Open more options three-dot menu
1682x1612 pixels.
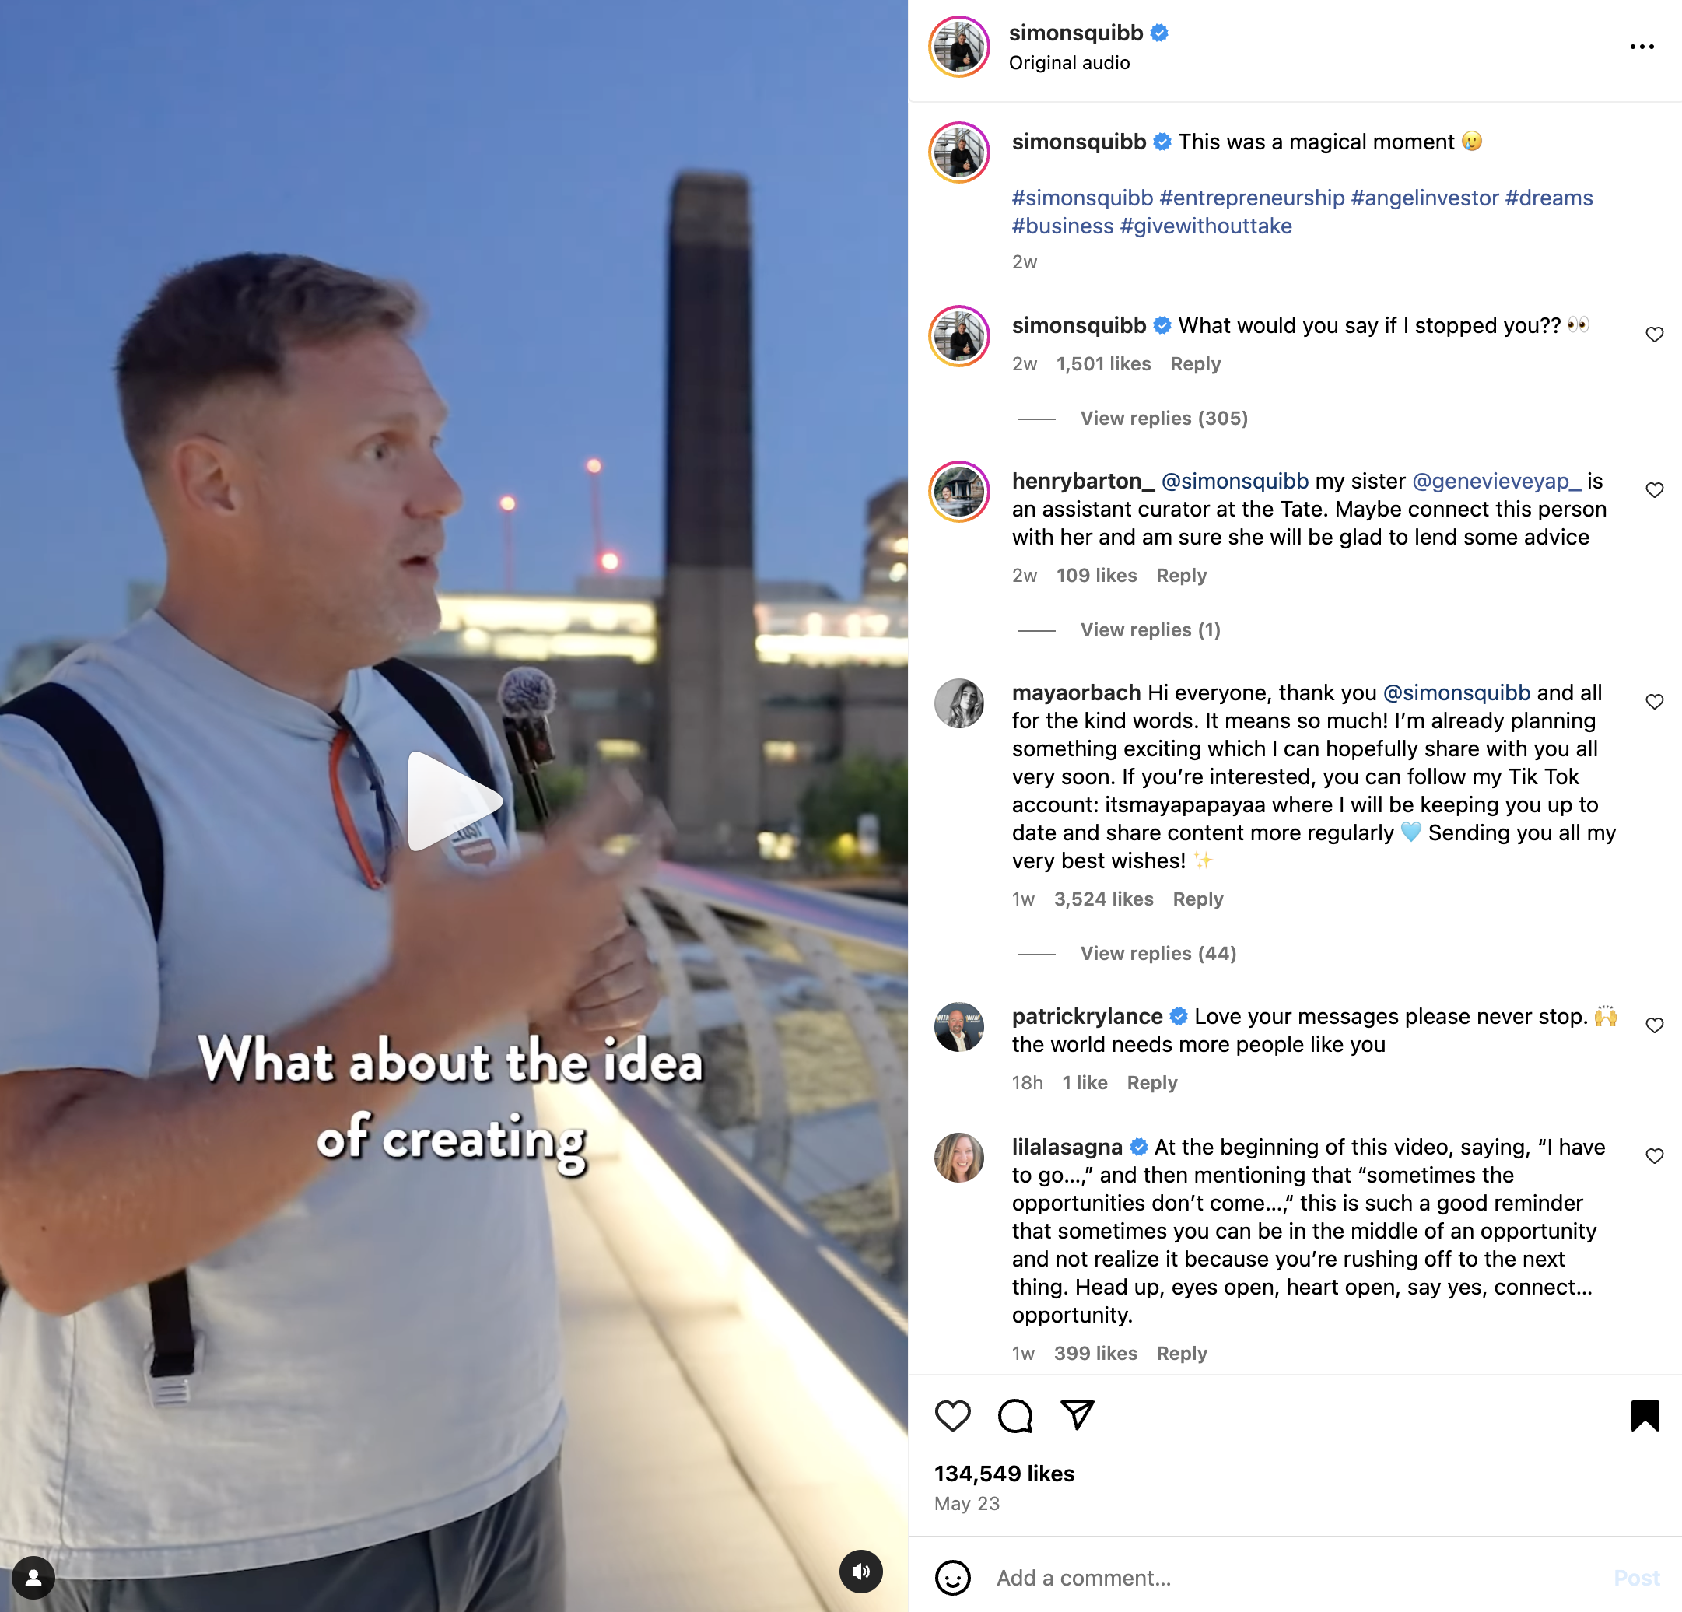click(x=1642, y=47)
